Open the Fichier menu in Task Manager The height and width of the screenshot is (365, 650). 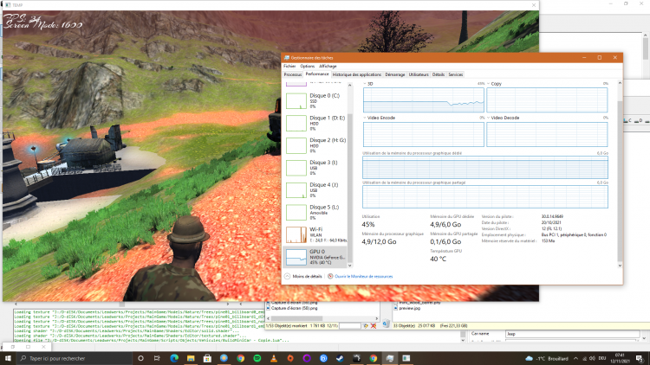289,66
